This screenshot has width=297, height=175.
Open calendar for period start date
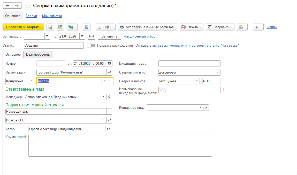click(x=47, y=36)
